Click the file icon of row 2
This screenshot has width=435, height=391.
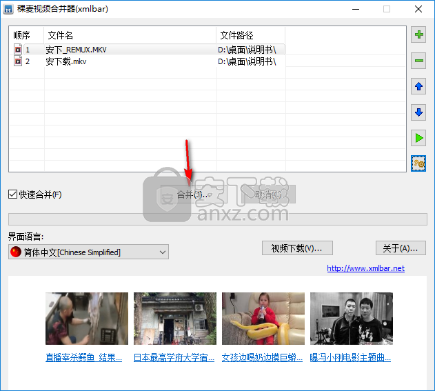pyautogui.click(x=18, y=61)
